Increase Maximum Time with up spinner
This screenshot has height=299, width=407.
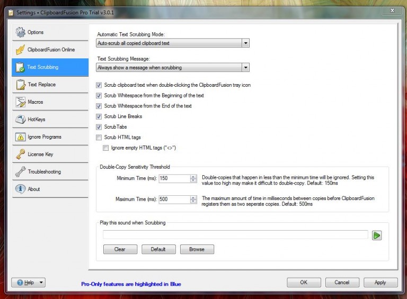tap(193, 197)
